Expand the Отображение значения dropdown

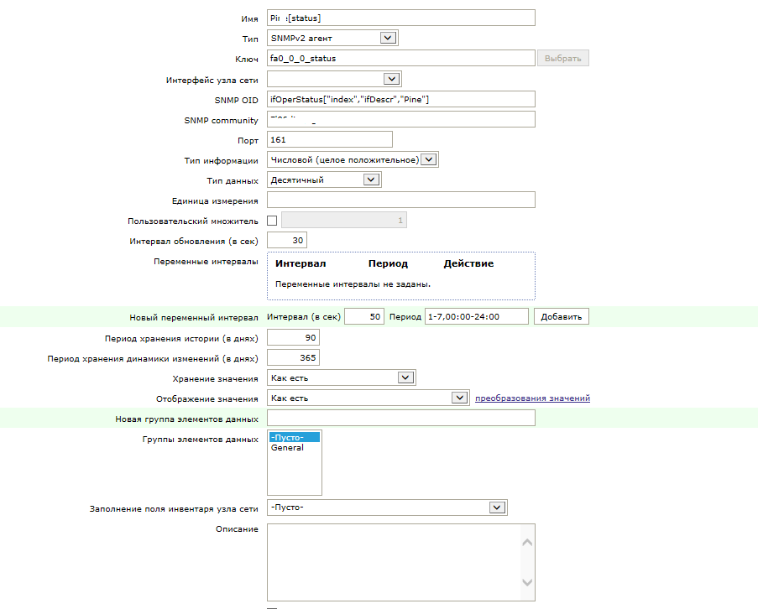(368, 398)
